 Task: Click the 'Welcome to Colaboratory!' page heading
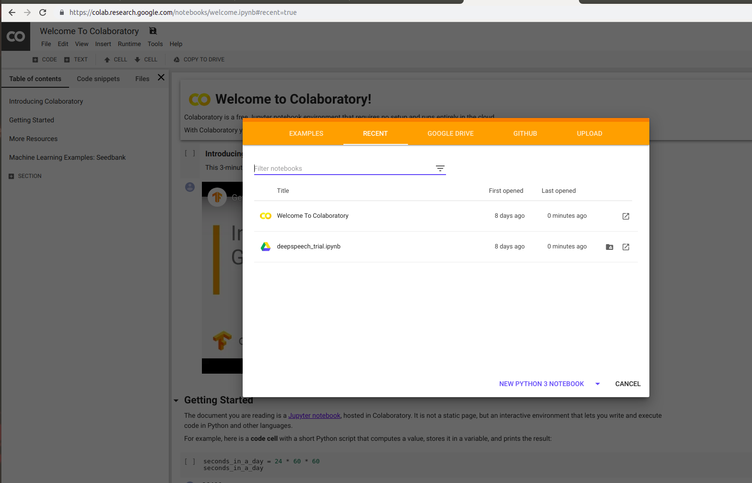click(294, 99)
